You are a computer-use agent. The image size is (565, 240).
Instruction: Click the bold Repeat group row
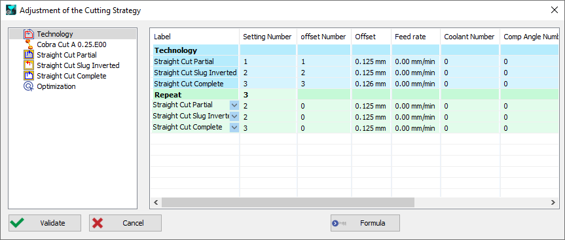point(196,95)
